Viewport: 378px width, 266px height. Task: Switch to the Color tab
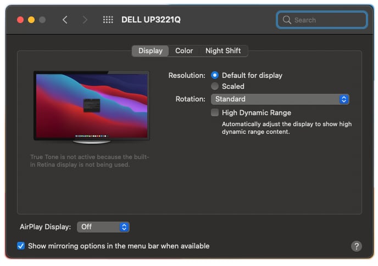coord(184,51)
